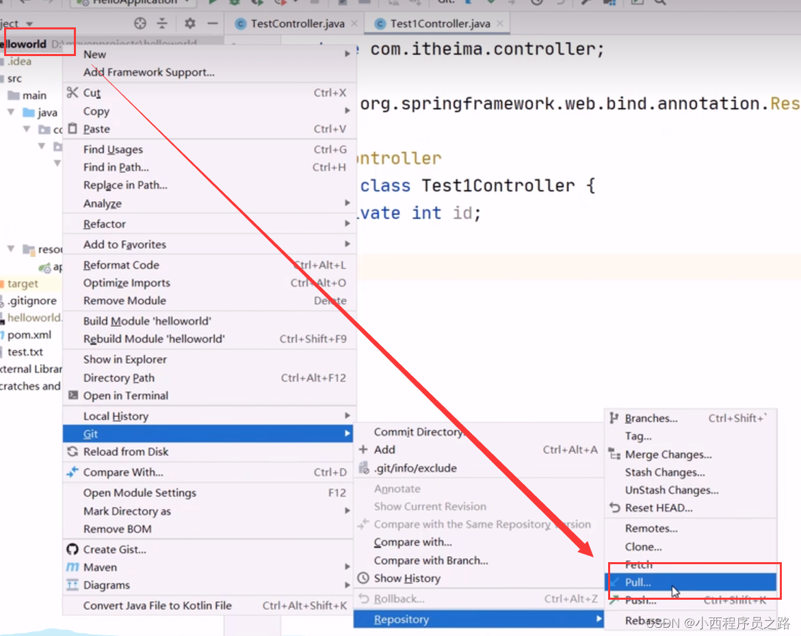Choose Open Module Settings

coord(209,492)
